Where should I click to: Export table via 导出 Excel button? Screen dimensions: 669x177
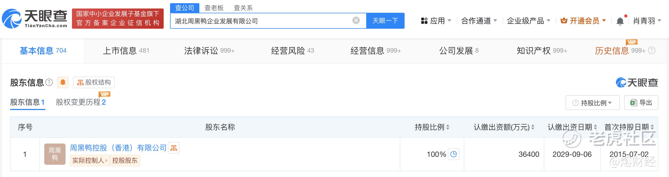(x=641, y=103)
